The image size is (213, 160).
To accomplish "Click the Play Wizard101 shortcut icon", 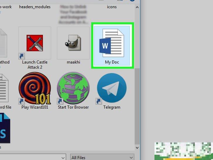I will (35, 88).
